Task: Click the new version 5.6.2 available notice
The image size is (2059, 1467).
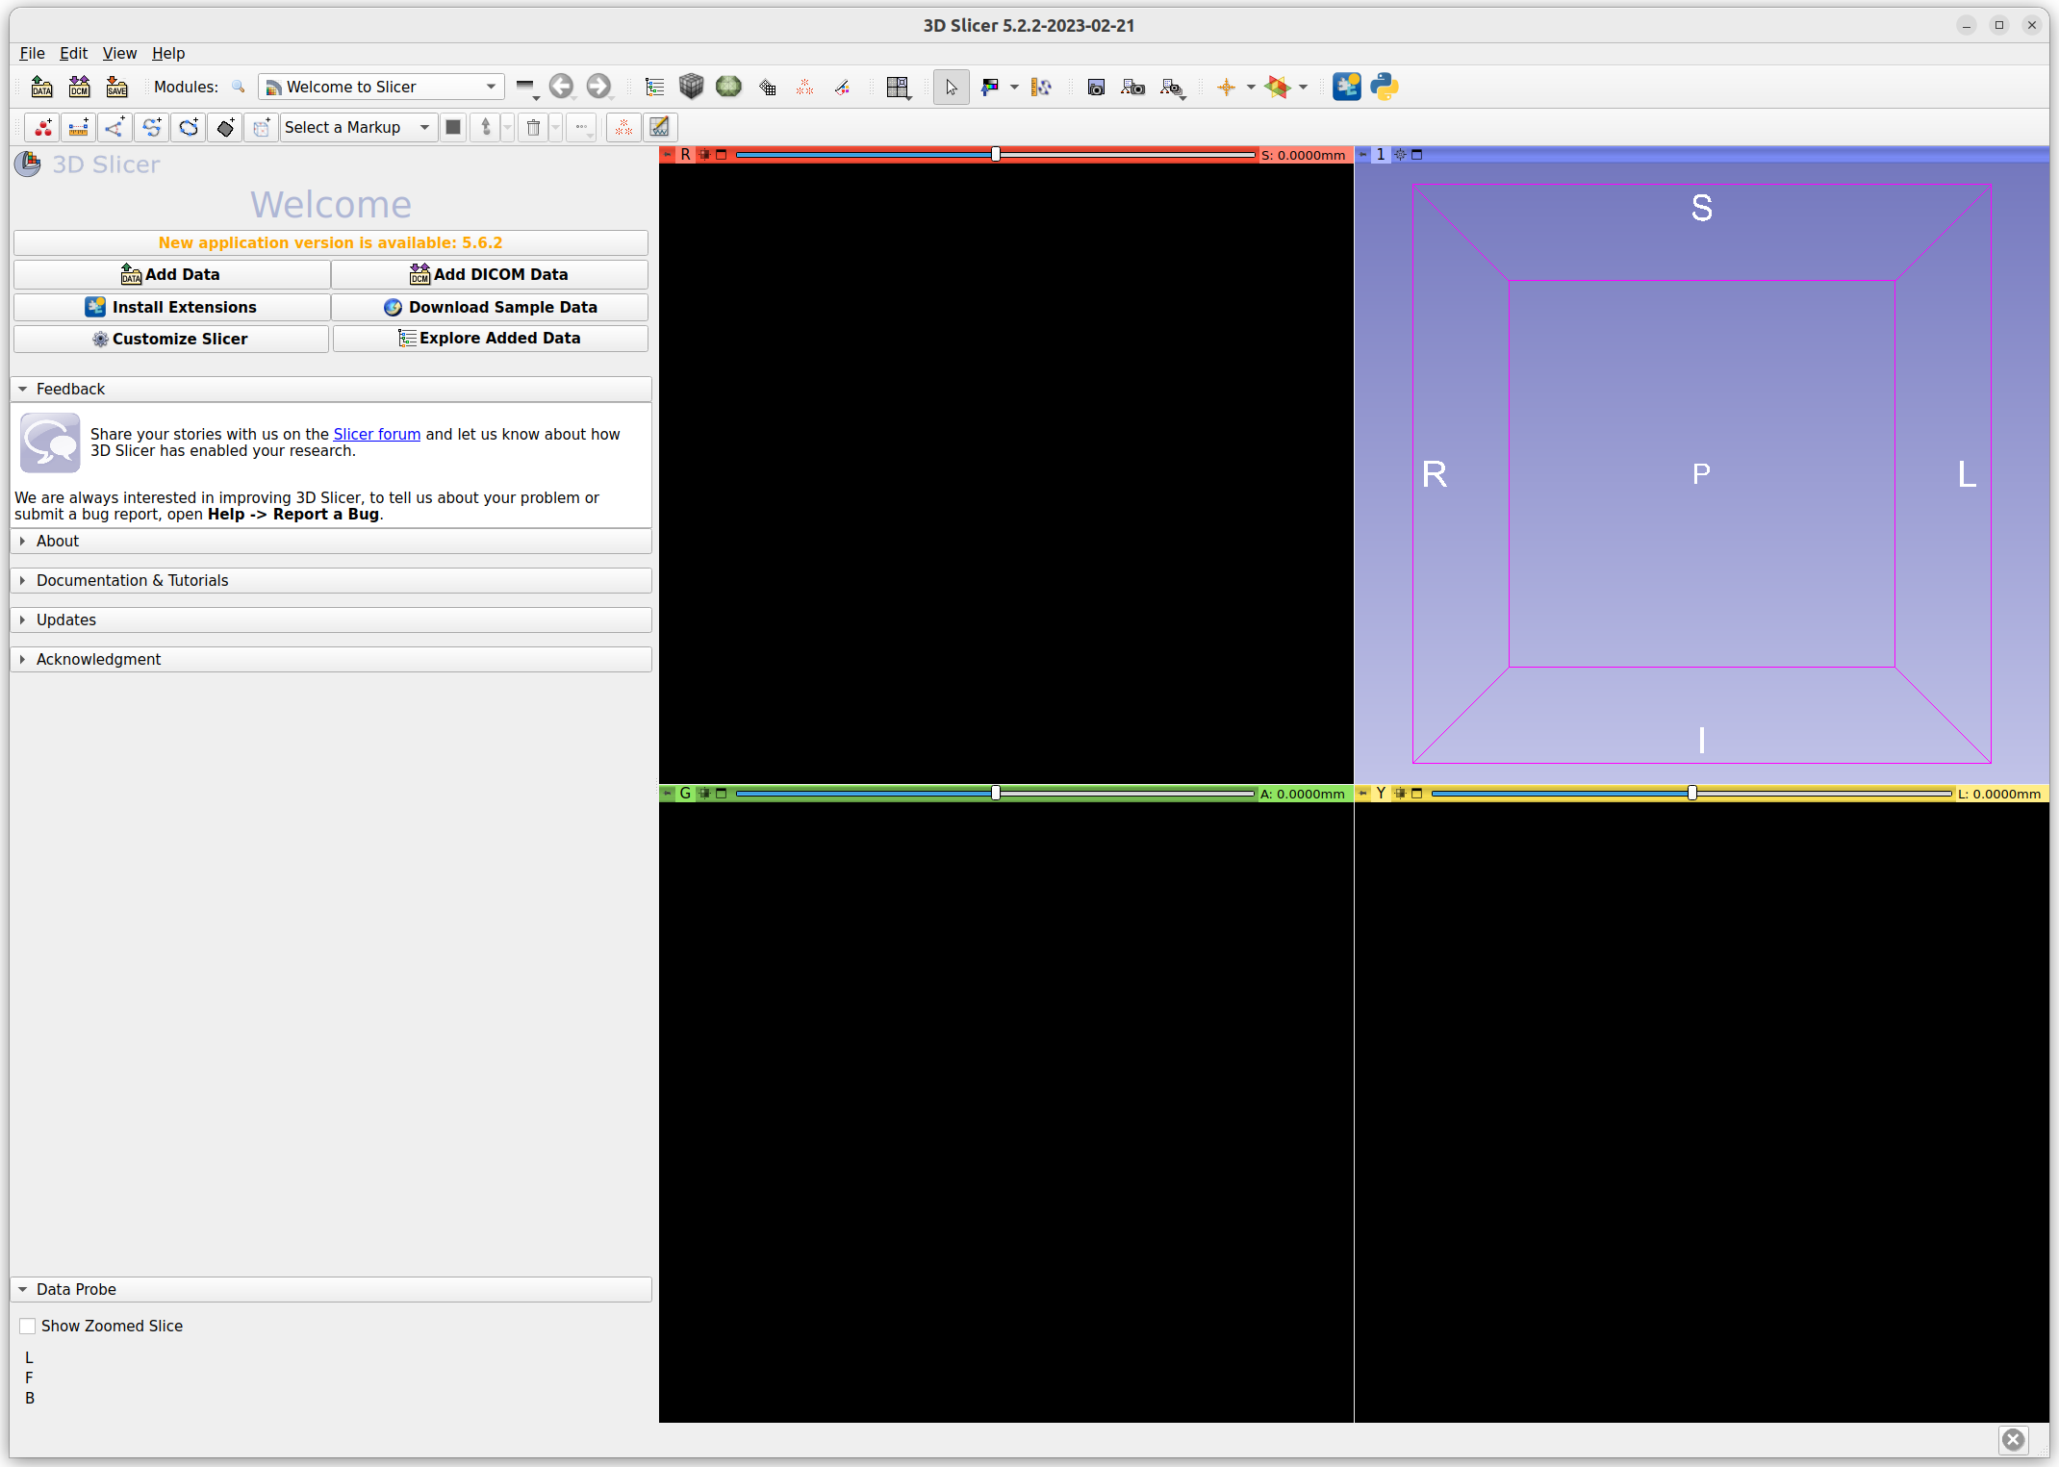Action: [x=330, y=242]
